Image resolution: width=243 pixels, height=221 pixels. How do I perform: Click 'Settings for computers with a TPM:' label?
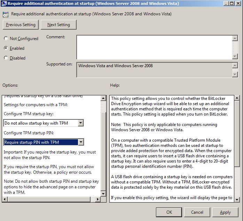(x=36, y=105)
